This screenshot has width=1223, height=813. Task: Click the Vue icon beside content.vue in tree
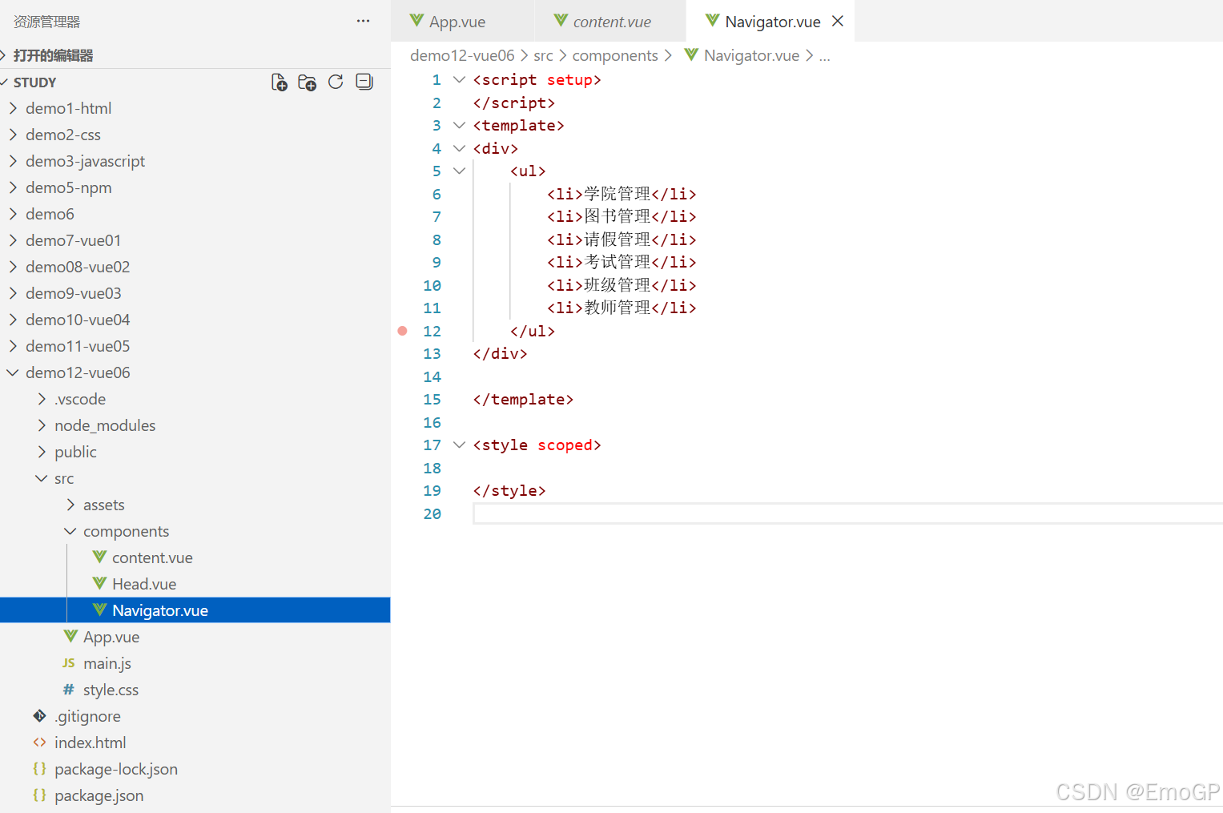point(99,557)
